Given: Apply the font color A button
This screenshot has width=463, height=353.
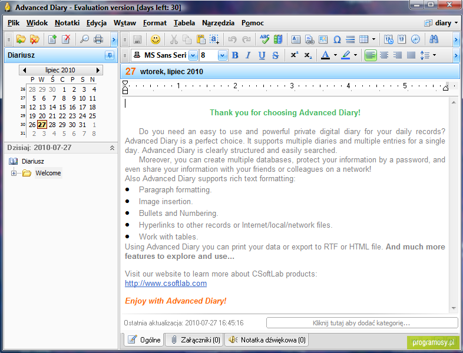Looking at the screenshot, I should pos(325,55).
